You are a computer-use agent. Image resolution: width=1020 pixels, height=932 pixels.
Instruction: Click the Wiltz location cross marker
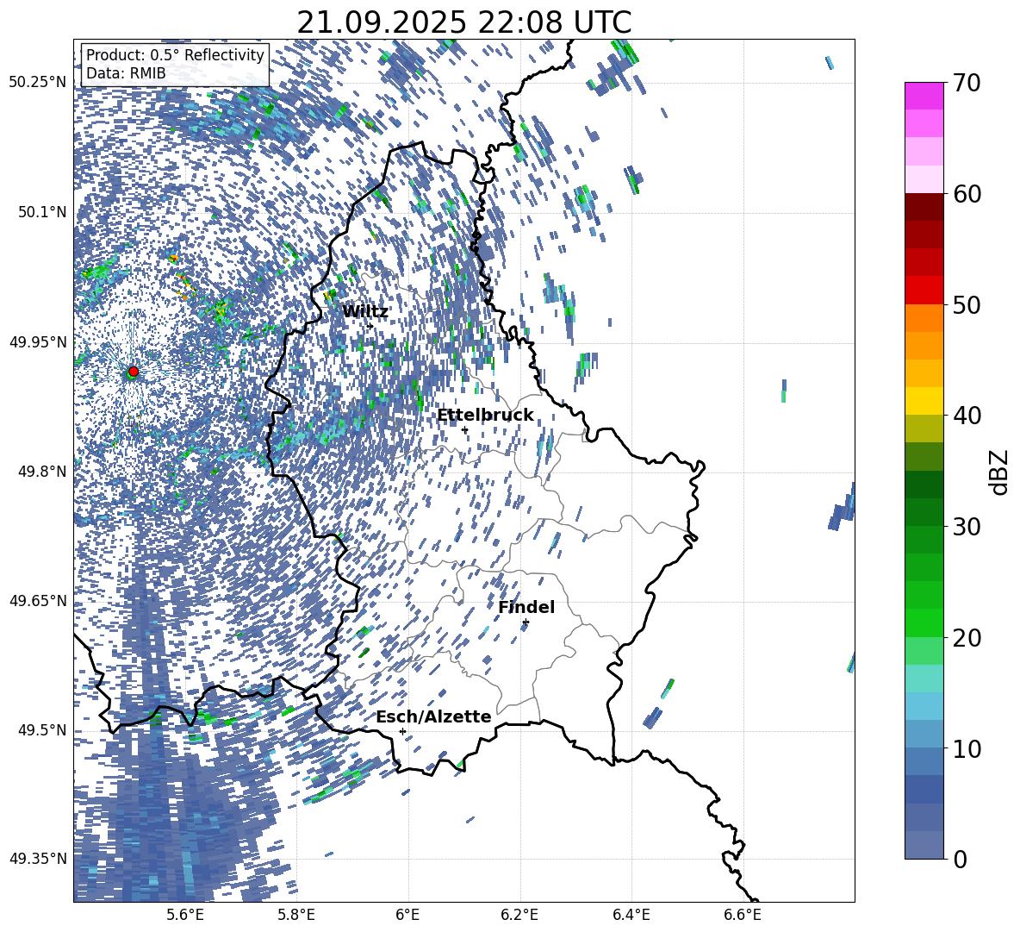(x=370, y=326)
